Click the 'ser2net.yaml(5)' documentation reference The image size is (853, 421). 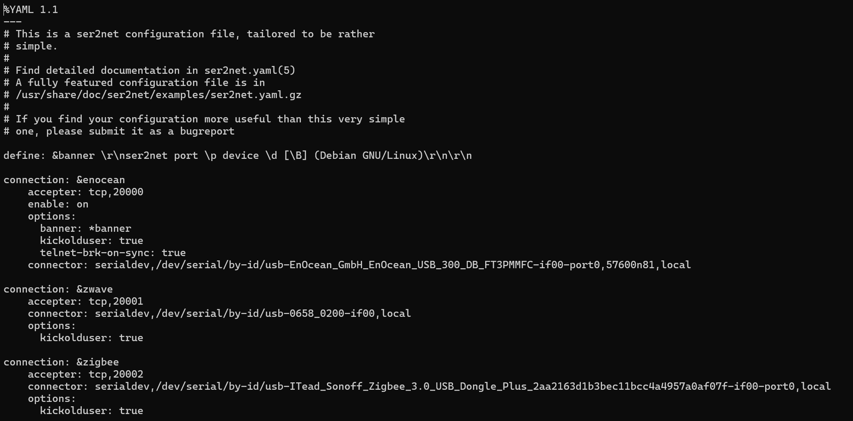(250, 70)
